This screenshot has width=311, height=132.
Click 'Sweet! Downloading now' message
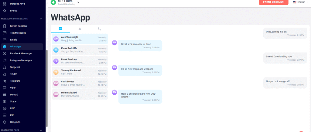point(285,58)
